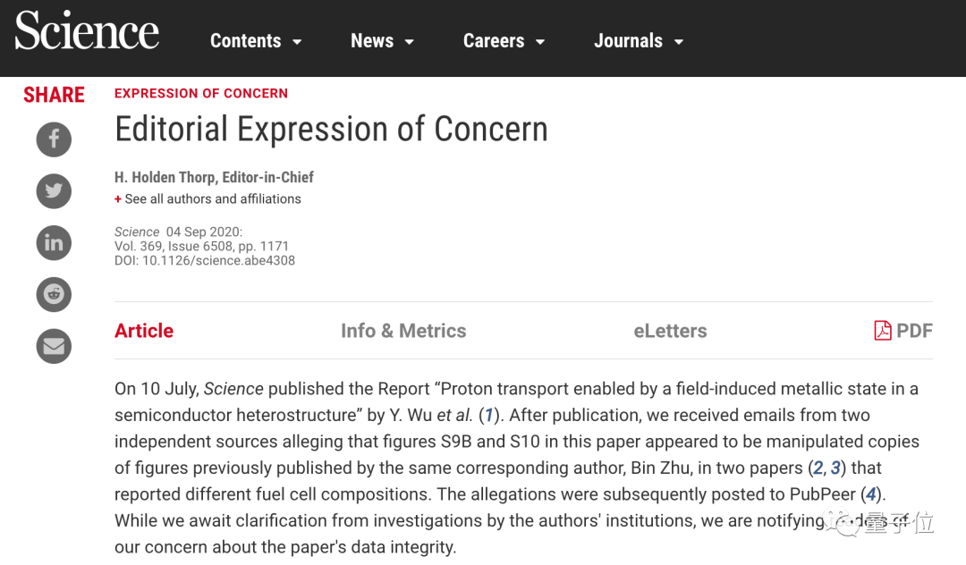The image size is (966, 565).
Task: Click the LinkedIn share icon
Action: [x=54, y=242]
